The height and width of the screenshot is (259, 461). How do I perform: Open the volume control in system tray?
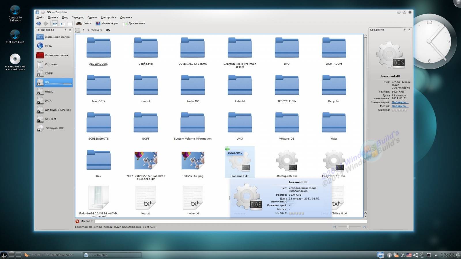pos(415,255)
